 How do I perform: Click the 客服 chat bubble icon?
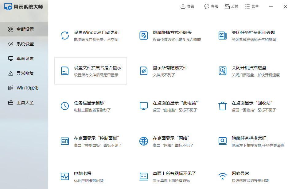pos(207,6)
